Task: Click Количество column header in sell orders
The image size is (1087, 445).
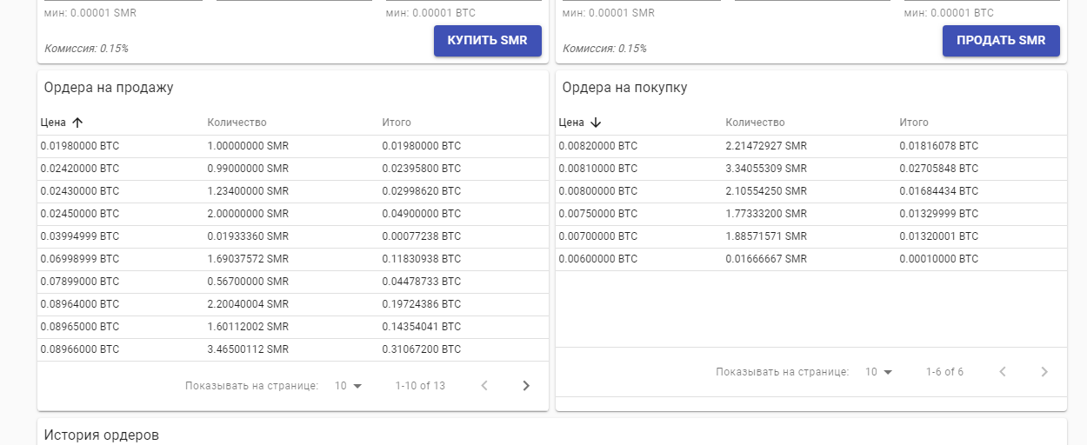Action: (x=237, y=123)
